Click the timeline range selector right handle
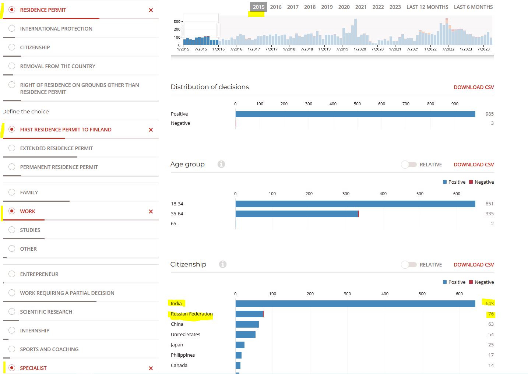The image size is (528, 374). [218, 30]
